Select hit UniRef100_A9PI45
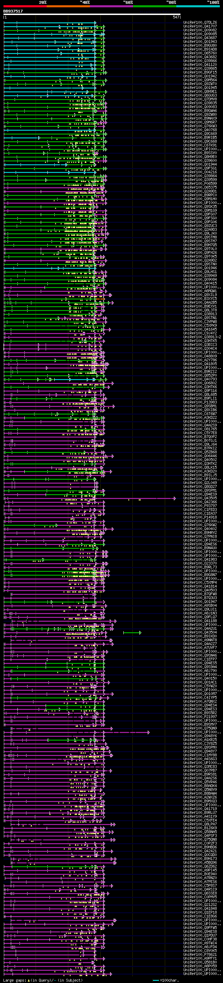 pyautogui.click(x=200, y=870)
